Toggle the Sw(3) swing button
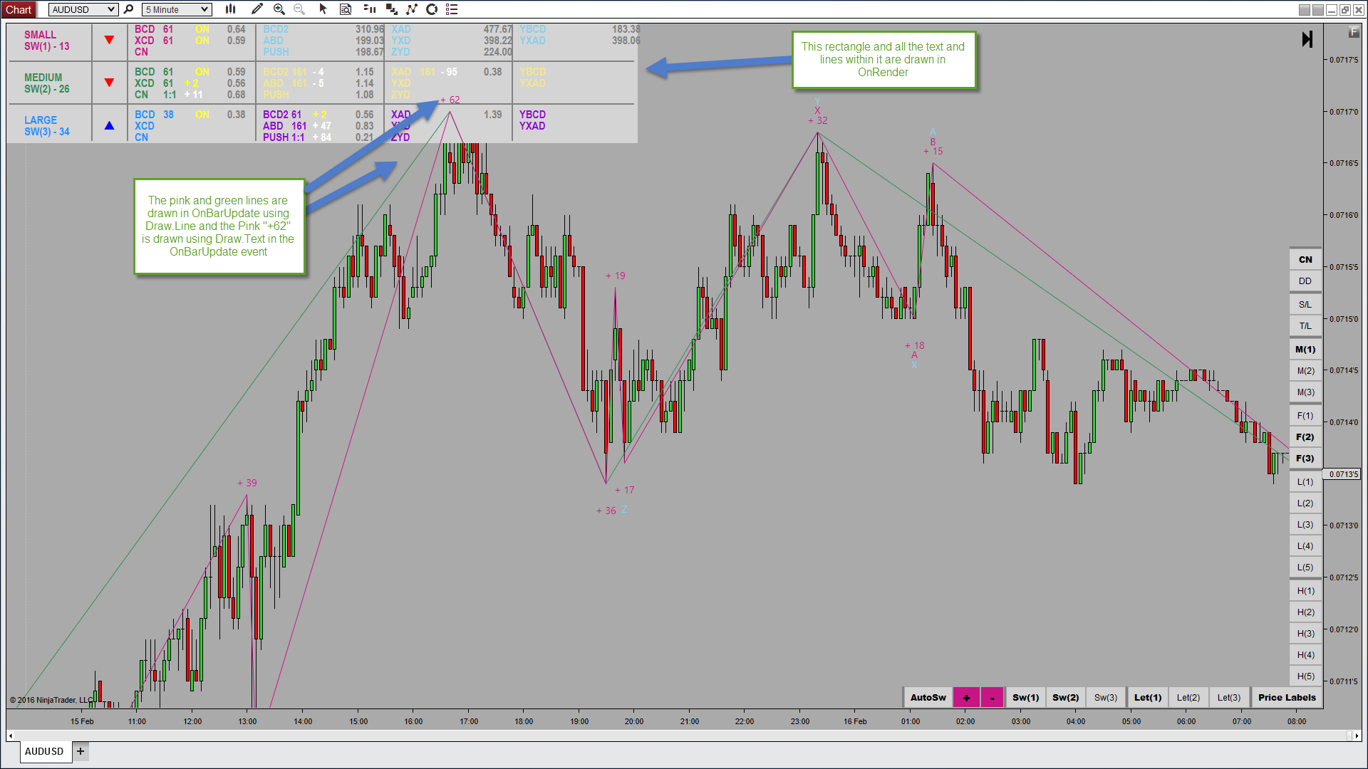The height and width of the screenshot is (769, 1368). click(x=1105, y=698)
